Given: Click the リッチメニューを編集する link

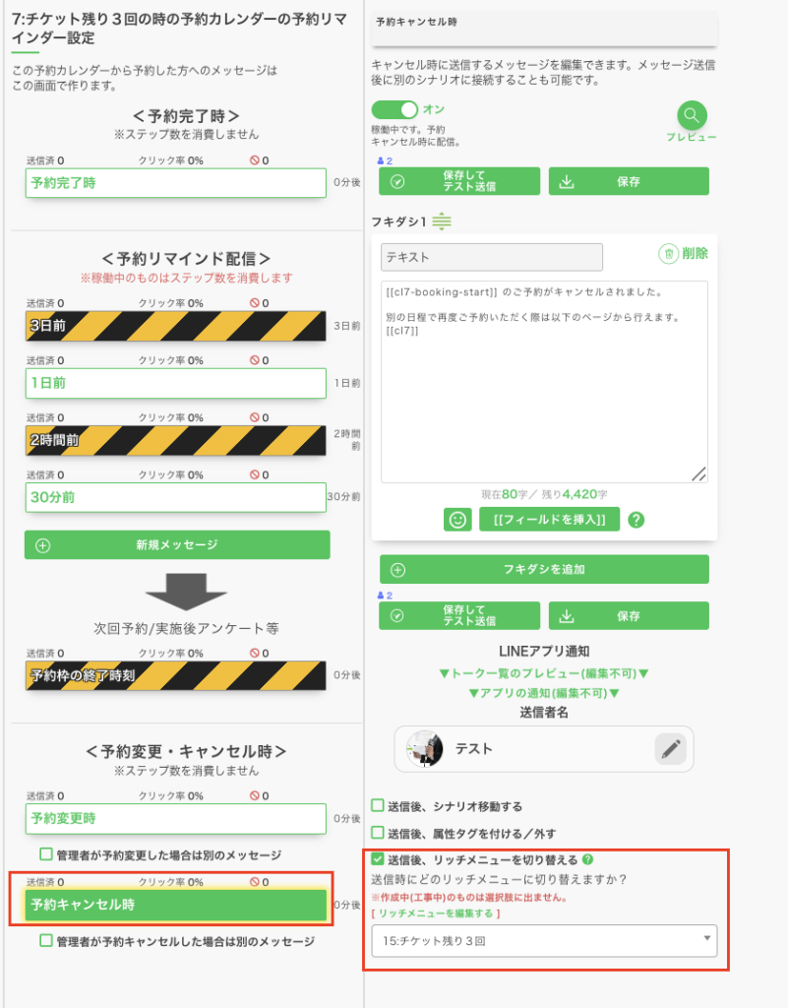Looking at the screenshot, I should tap(434, 914).
